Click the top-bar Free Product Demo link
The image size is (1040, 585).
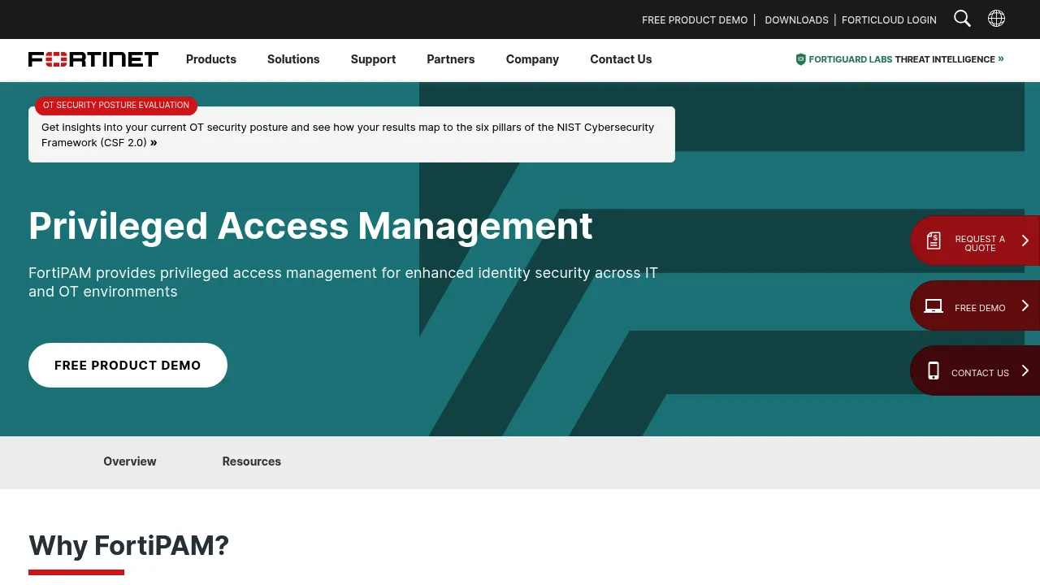(x=695, y=19)
